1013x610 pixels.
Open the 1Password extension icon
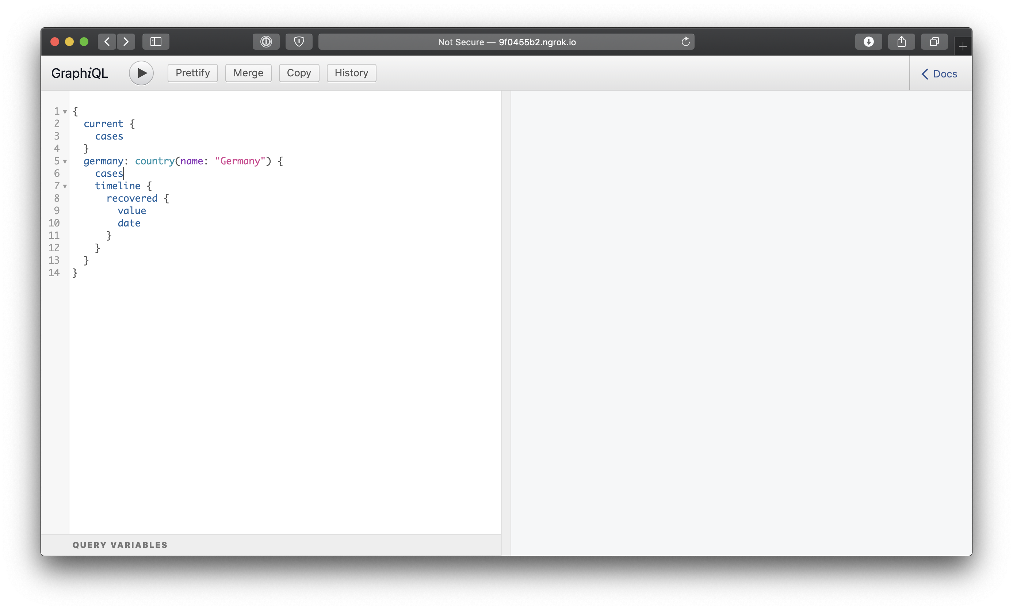(x=266, y=42)
